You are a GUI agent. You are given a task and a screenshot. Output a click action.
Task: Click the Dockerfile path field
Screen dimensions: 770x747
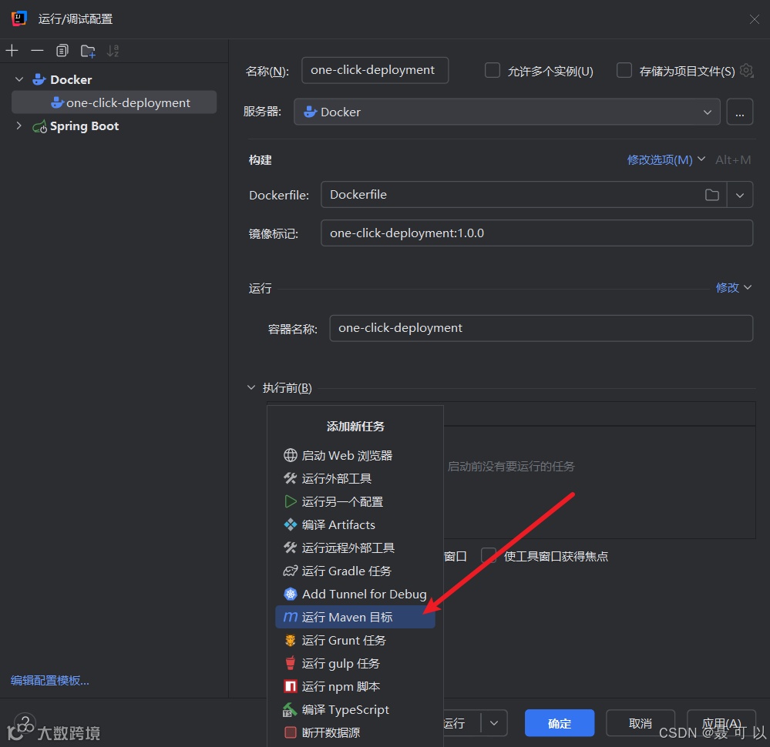pos(511,195)
